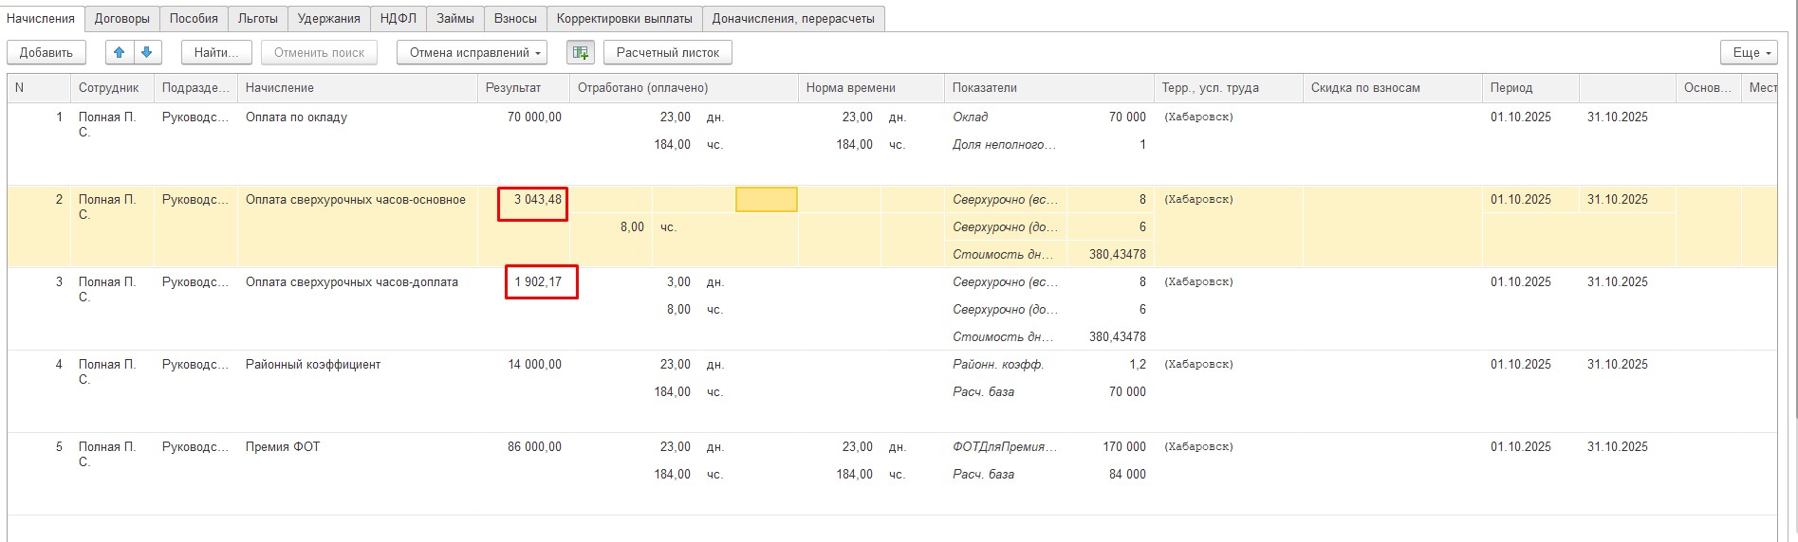This screenshot has width=1798, height=542.
Task: Click the Найти... button
Action: click(x=216, y=53)
